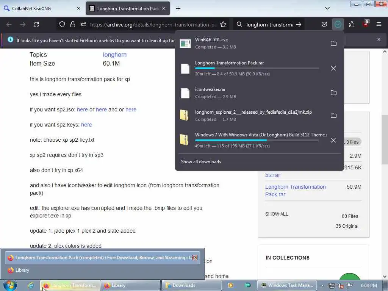Open WinRAR-701.exe from downloads list
The width and height of the screenshot is (388, 291).
(x=252, y=43)
